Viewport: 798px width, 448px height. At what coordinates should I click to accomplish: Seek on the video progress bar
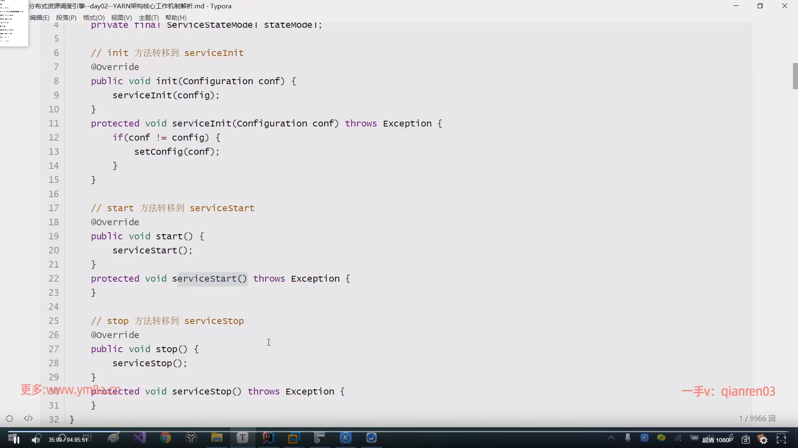click(x=399, y=431)
